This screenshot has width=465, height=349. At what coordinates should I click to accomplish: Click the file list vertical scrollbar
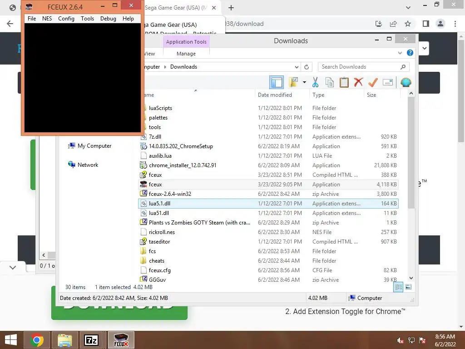pos(411,153)
